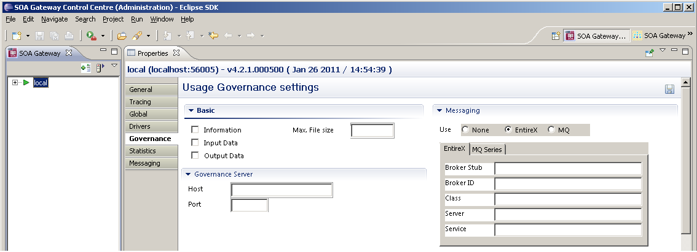Click the Back navigation arrow icon
The height and width of the screenshot is (252, 697).
tap(228, 36)
